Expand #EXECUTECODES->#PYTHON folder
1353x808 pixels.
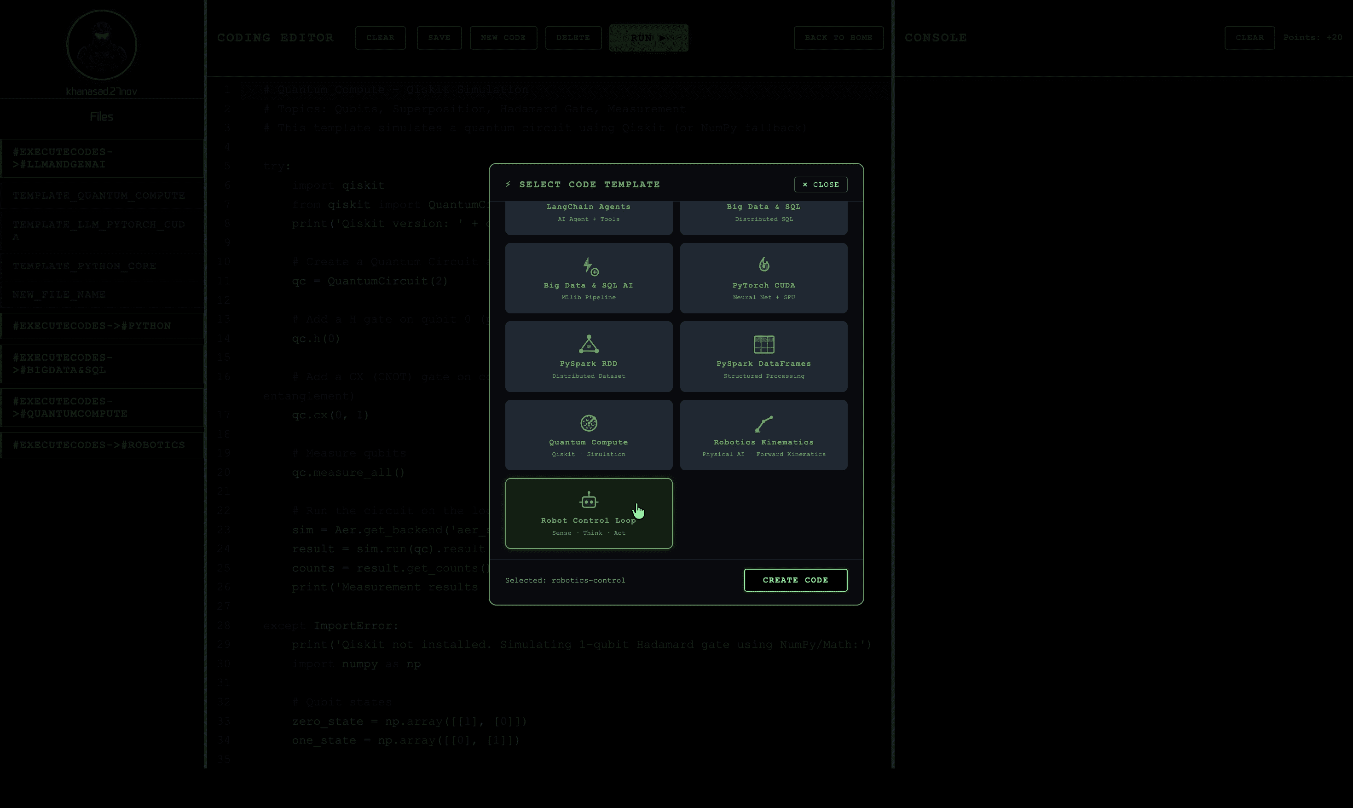[102, 326]
